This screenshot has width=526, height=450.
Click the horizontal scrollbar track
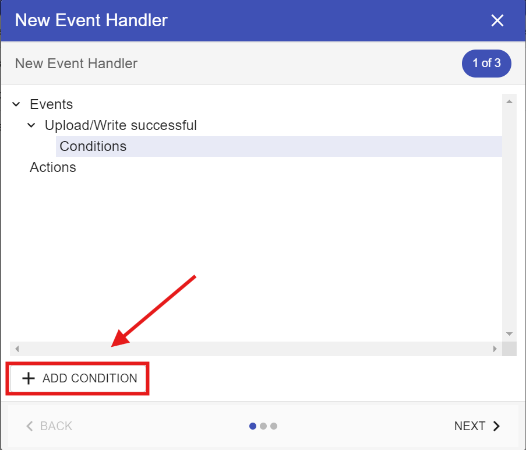pyautogui.click(x=256, y=349)
